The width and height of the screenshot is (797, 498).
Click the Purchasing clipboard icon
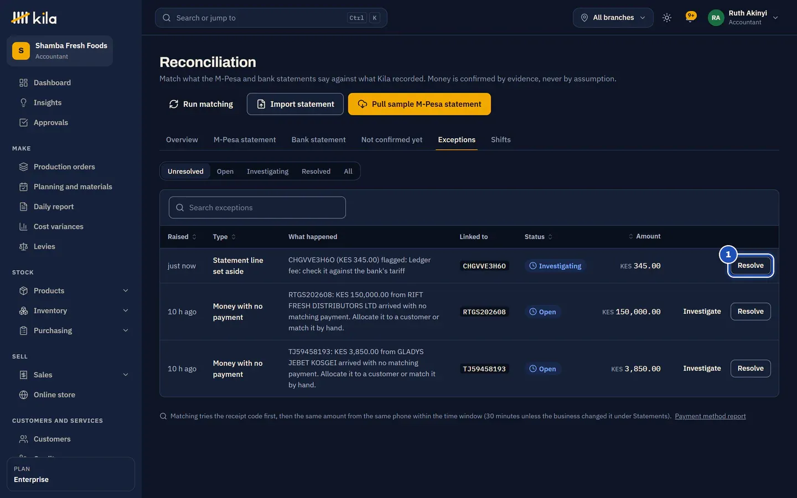coord(23,331)
